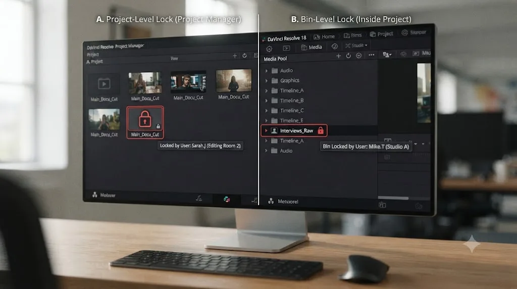
Task: Open Media Pool three-dots options menu
Action: [x=371, y=55]
